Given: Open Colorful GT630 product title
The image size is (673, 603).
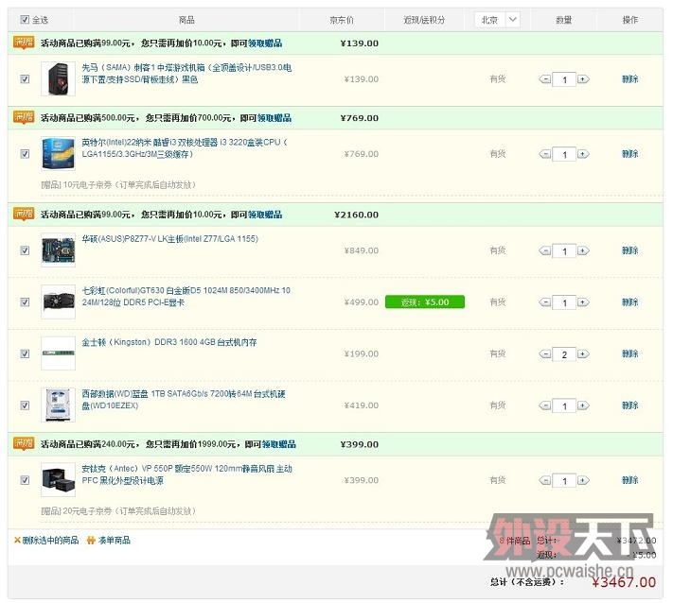Looking at the screenshot, I should pyautogui.click(x=186, y=296).
